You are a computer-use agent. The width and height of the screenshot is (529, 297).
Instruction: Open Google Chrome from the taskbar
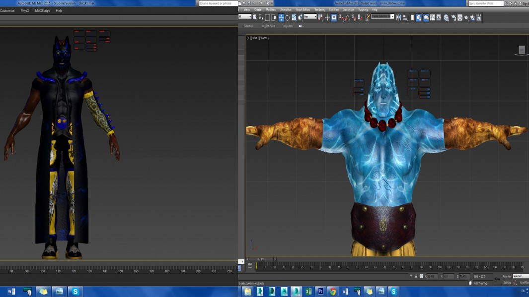point(333,291)
